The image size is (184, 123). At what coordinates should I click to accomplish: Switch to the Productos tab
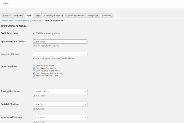tap(18, 15)
